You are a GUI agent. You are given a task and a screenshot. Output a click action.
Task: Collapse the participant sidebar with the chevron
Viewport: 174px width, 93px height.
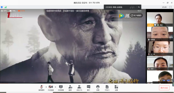coord(145,49)
